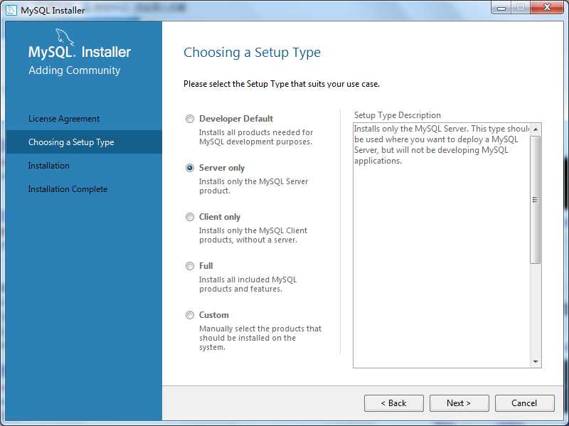Click the 'Installs only the MySQL Client' description
The image size is (569, 426).
point(253,235)
